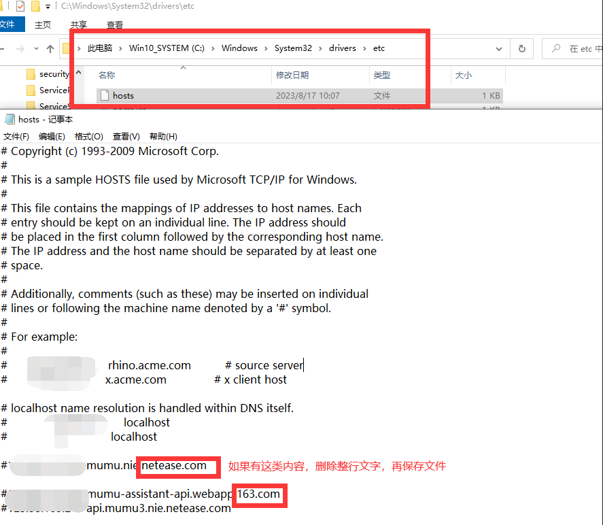
Task: Open the 主页 ribbon tab
Action: [42, 25]
